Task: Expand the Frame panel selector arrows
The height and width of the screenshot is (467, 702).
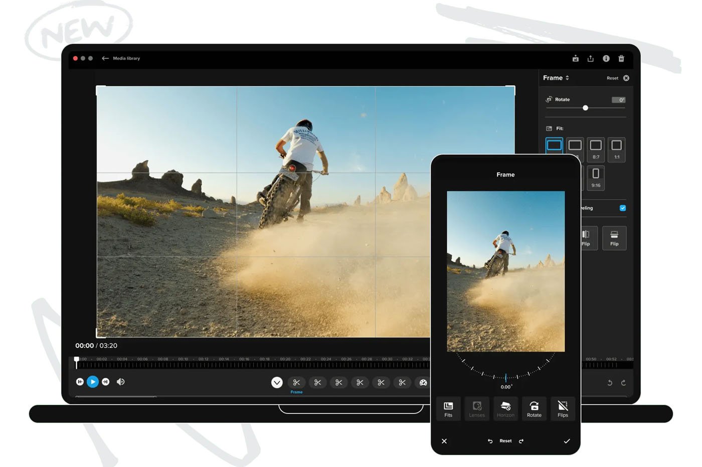Action: [567, 78]
